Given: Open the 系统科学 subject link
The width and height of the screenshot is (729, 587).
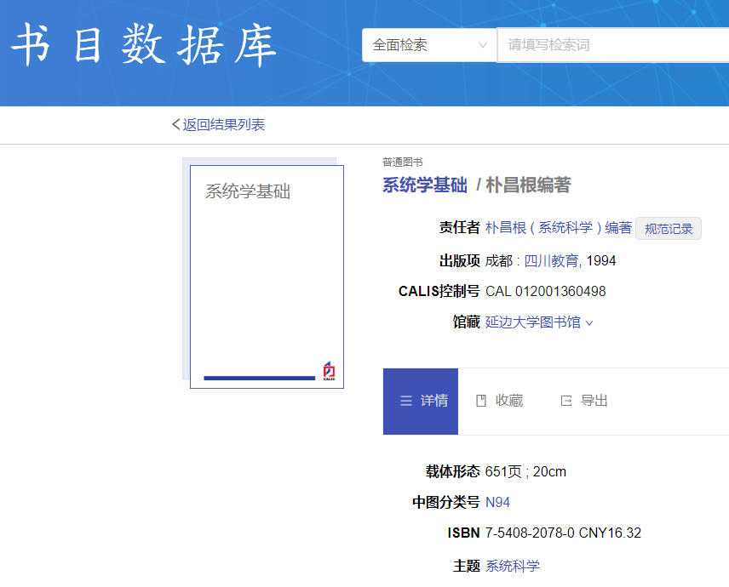Looking at the screenshot, I should click(512, 566).
